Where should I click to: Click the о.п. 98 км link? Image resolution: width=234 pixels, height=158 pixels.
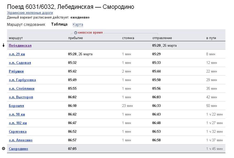coord(17,114)
